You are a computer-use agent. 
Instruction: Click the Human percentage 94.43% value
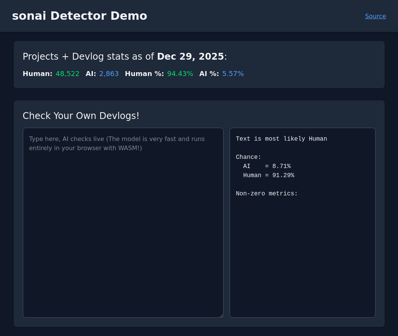(180, 74)
